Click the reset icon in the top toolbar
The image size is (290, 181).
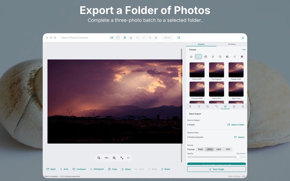(x=156, y=38)
